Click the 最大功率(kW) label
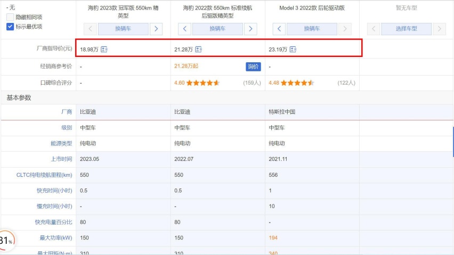The width and height of the screenshot is (454, 255). pyautogui.click(x=56, y=237)
